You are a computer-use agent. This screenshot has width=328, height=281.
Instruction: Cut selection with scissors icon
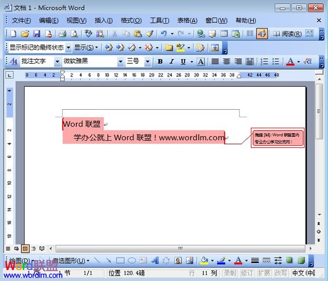(x=114, y=33)
